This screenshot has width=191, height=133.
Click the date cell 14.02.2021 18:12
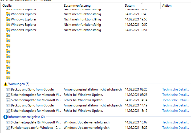tap(136, 111)
